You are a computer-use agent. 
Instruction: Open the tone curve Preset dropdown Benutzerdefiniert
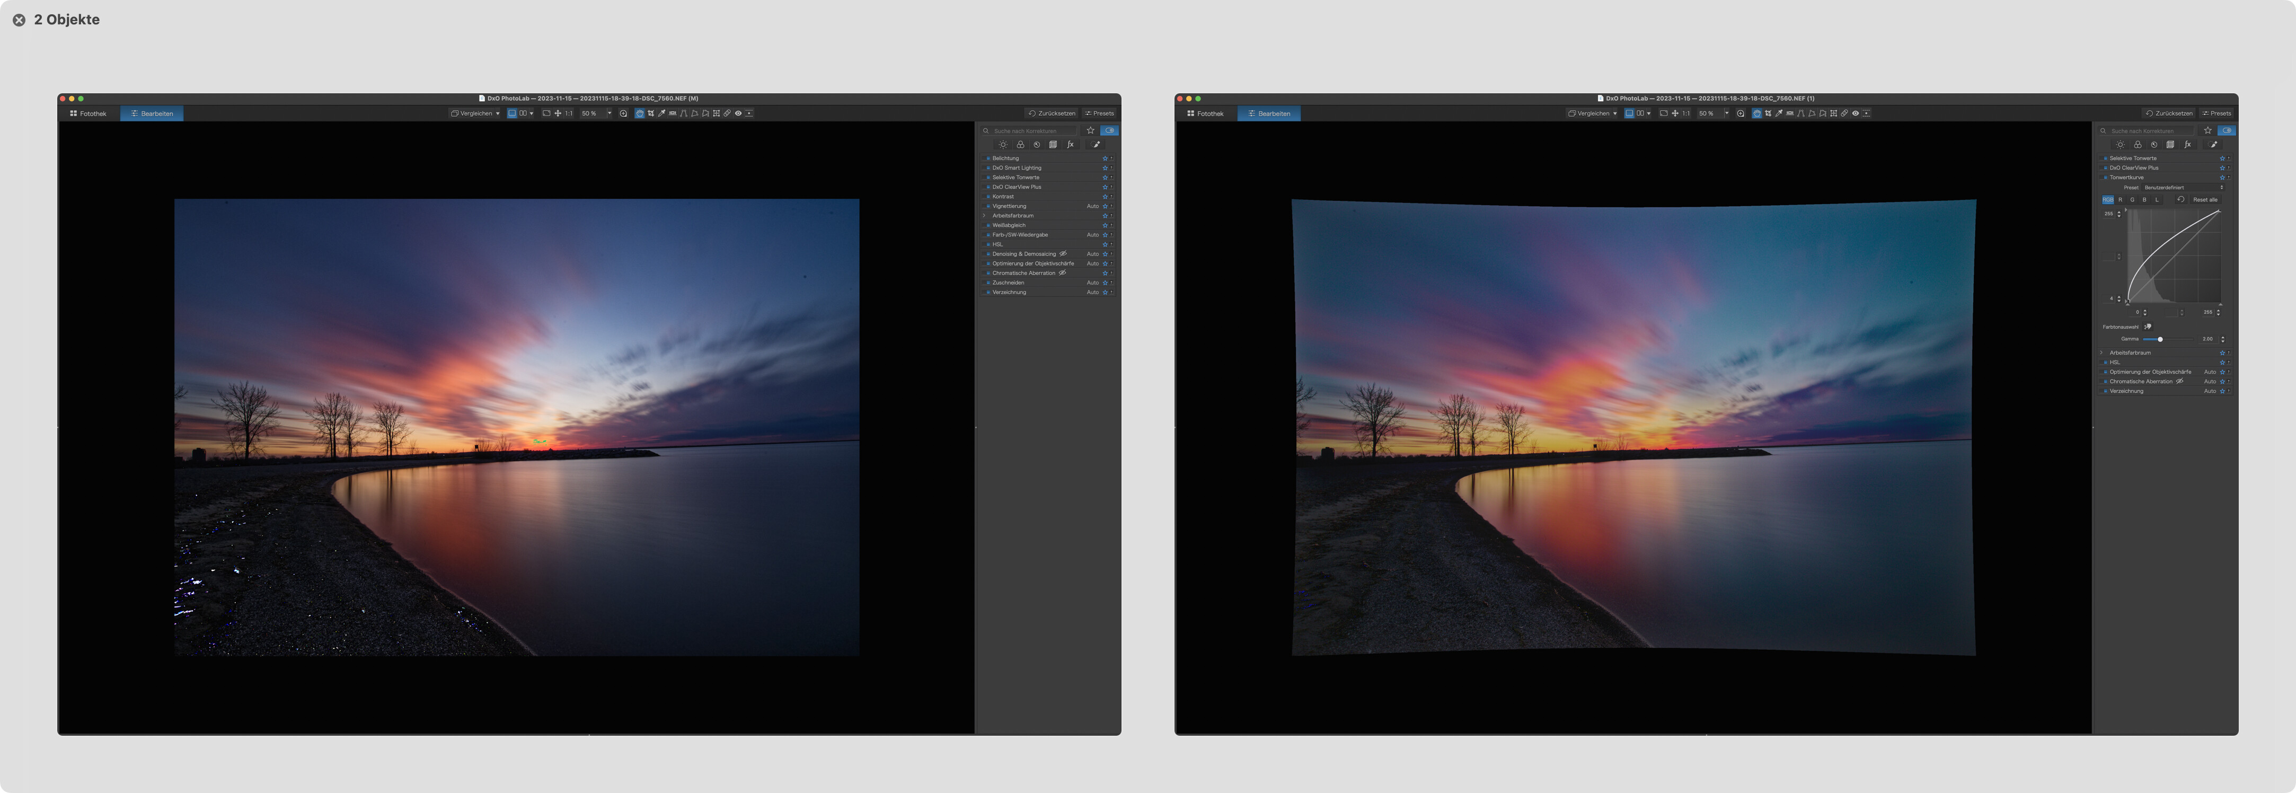(2183, 187)
